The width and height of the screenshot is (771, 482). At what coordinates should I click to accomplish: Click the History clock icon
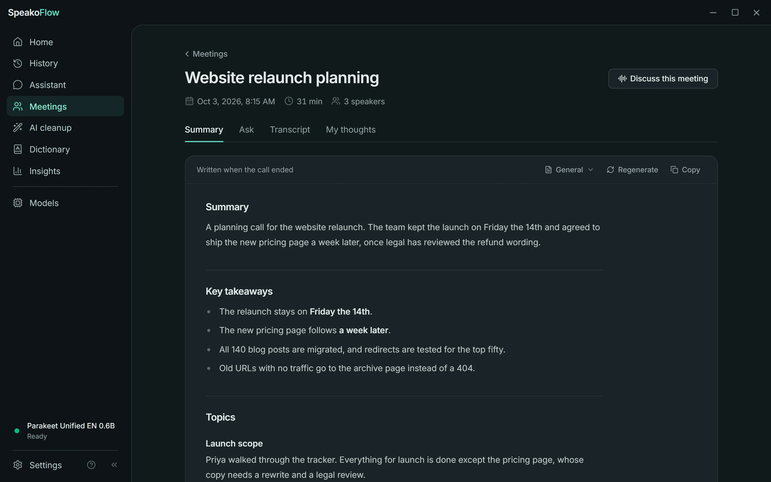[x=18, y=63]
